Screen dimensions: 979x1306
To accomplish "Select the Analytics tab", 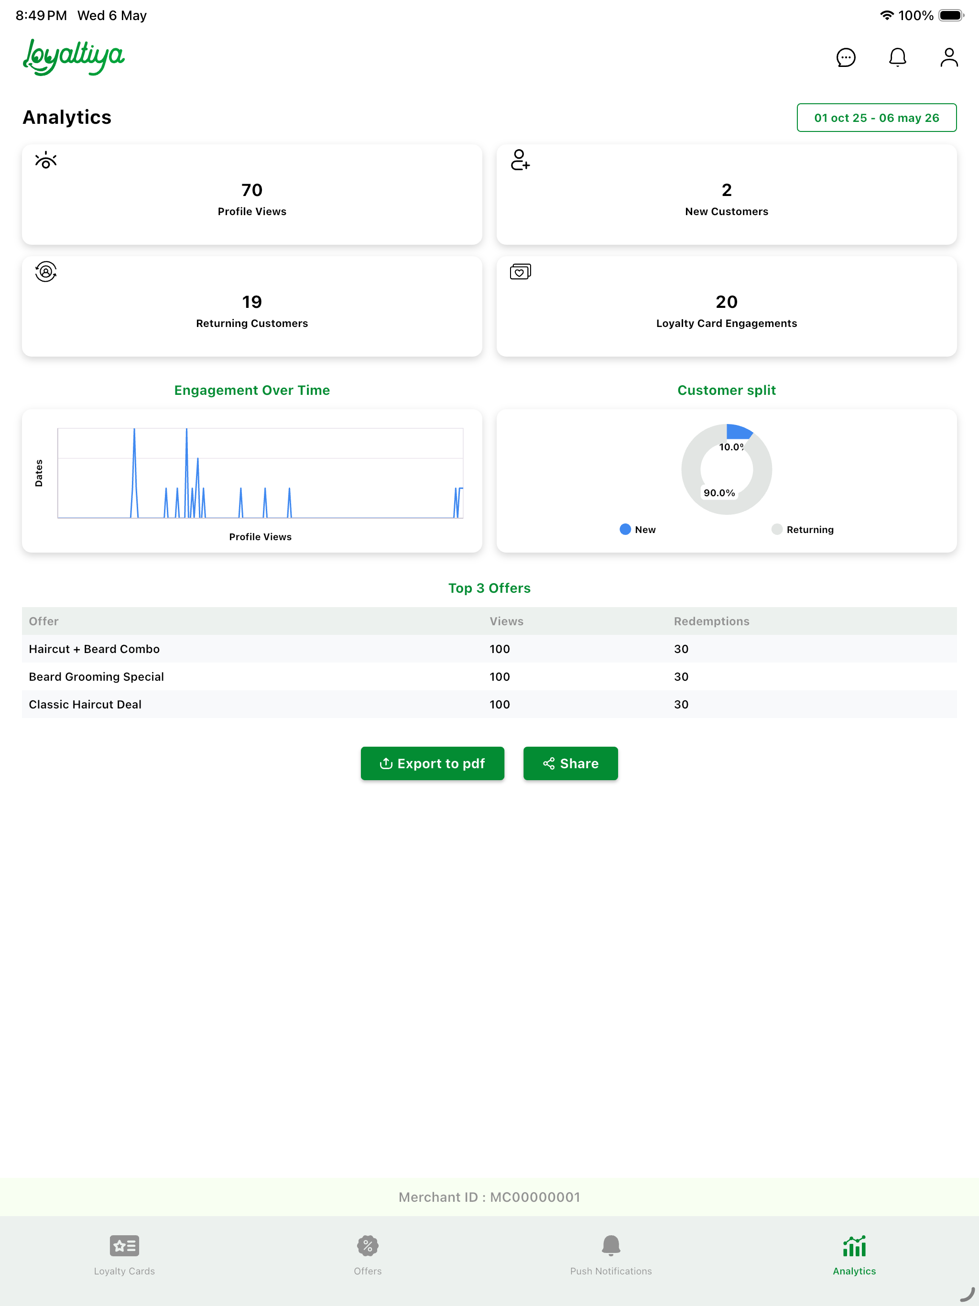I will [854, 1255].
